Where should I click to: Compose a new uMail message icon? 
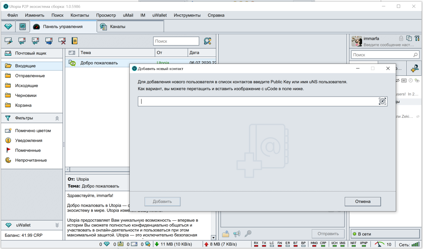[x=8, y=41]
